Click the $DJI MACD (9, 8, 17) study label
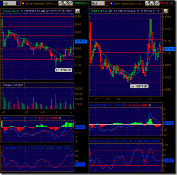The height and width of the screenshot is (175, 177). (x=101, y=105)
